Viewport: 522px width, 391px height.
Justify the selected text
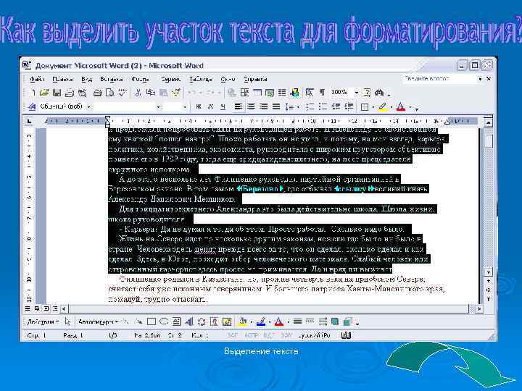pyautogui.click(x=276, y=106)
